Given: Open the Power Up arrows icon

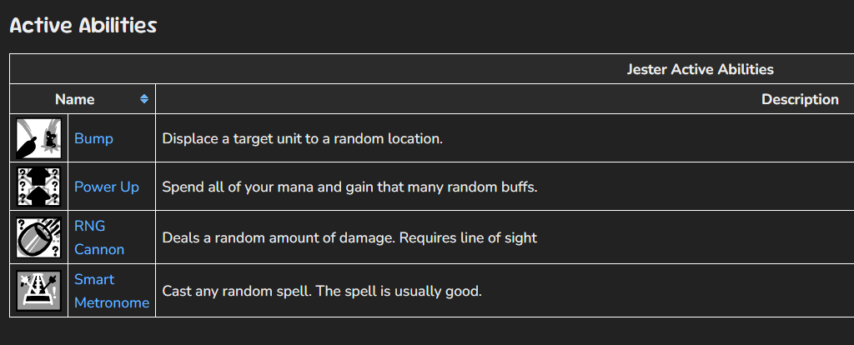Looking at the screenshot, I should pos(38,187).
